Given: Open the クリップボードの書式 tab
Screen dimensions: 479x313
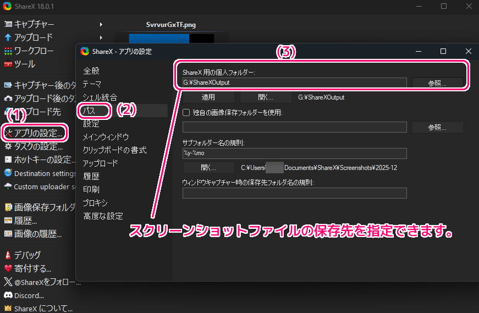Looking at the screenshot, I should (x=114, y=150).
